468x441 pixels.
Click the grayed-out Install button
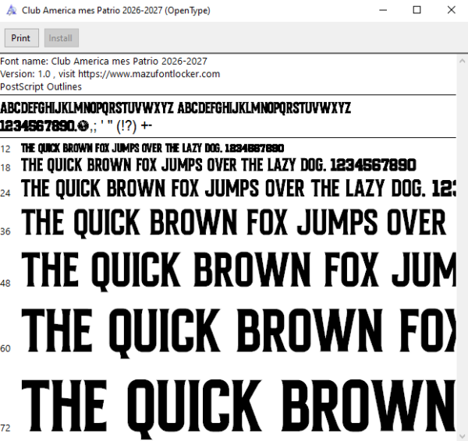coord(62,38)
